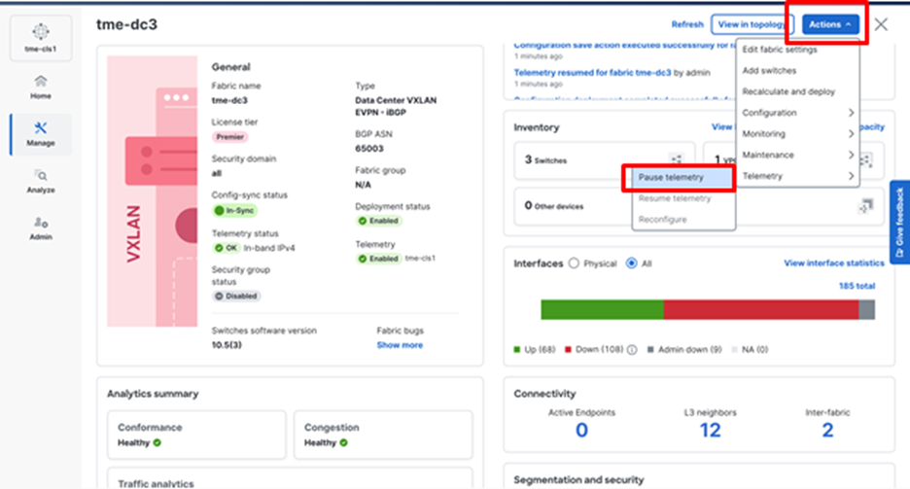The width and height of the screenshot is (910, 489).
Task: Choose Add switches from the menu
Action: (x=798, y=70)
